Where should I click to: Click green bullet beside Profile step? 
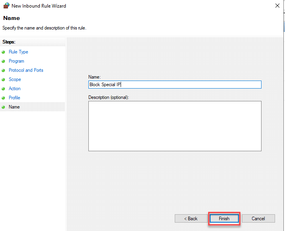4,98
